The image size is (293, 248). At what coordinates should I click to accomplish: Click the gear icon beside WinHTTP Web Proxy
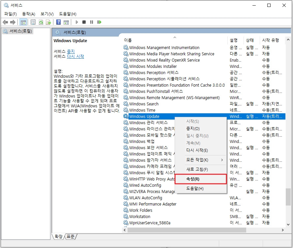point(126,179)
